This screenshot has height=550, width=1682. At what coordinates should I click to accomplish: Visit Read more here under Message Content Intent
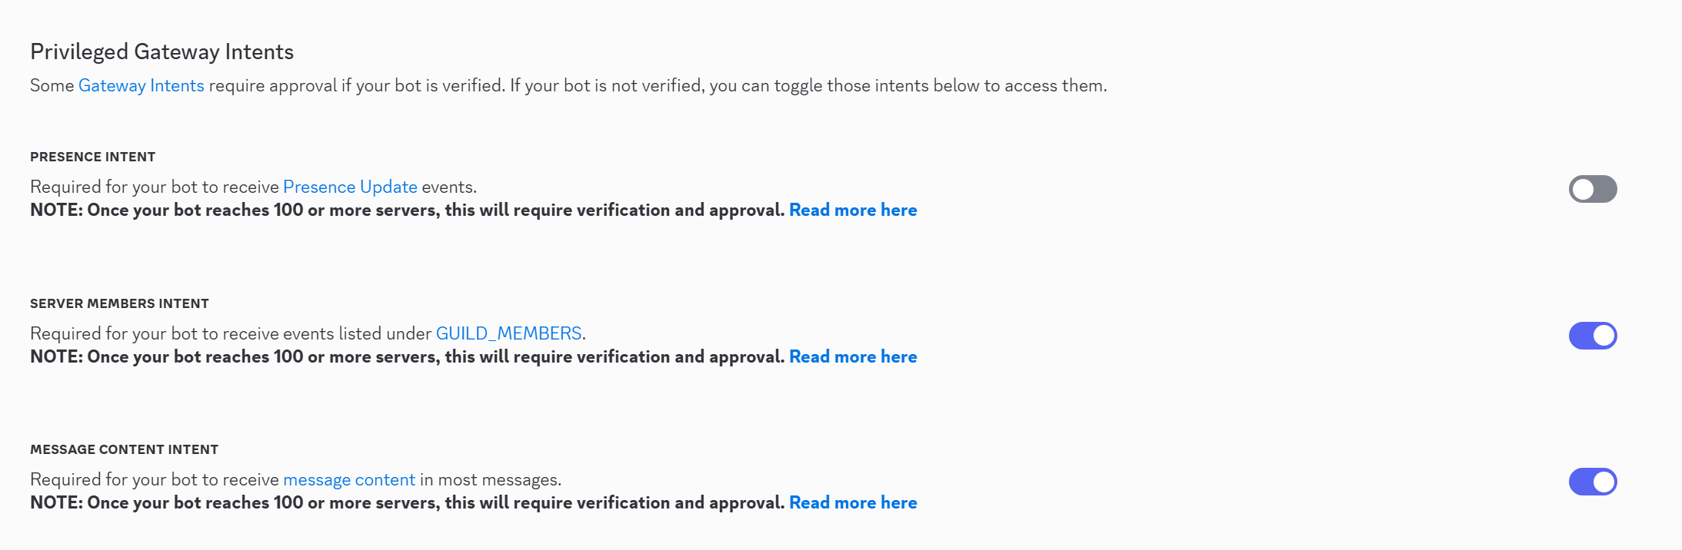pos(853,502)
